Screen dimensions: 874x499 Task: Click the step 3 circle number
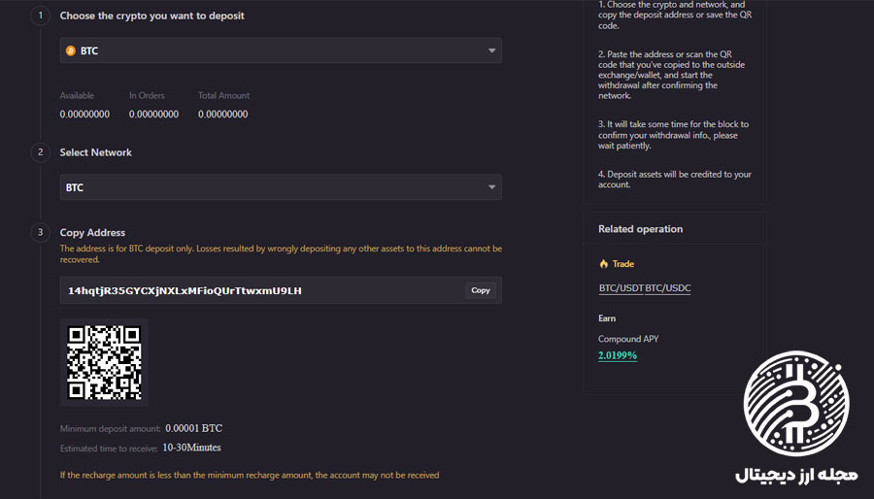[40, 232]
